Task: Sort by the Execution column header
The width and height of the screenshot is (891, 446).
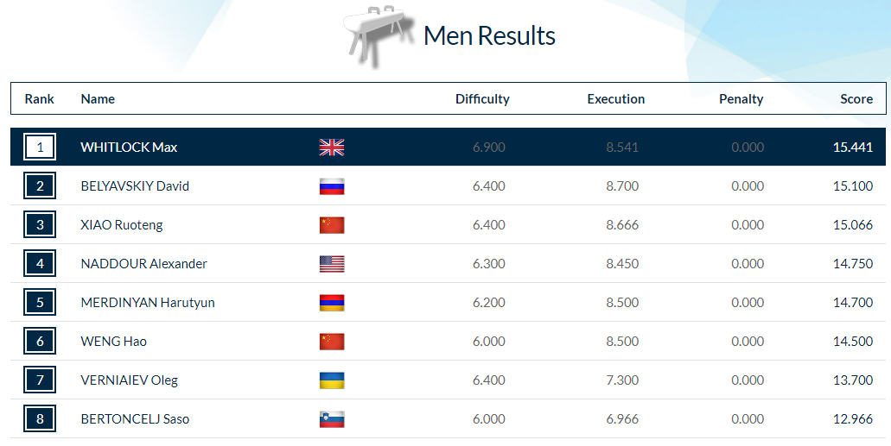Action: pos(616,98)
